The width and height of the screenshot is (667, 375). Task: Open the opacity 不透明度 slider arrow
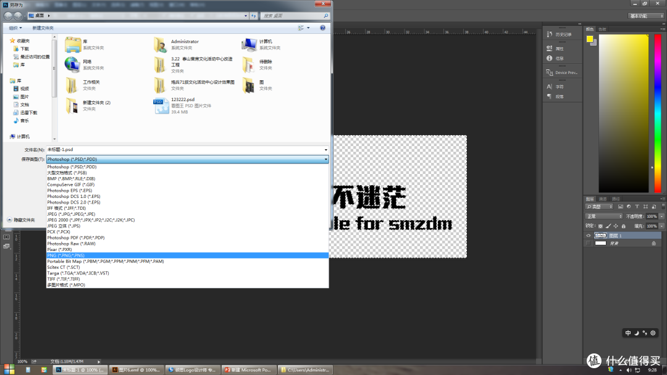(662, 216)
